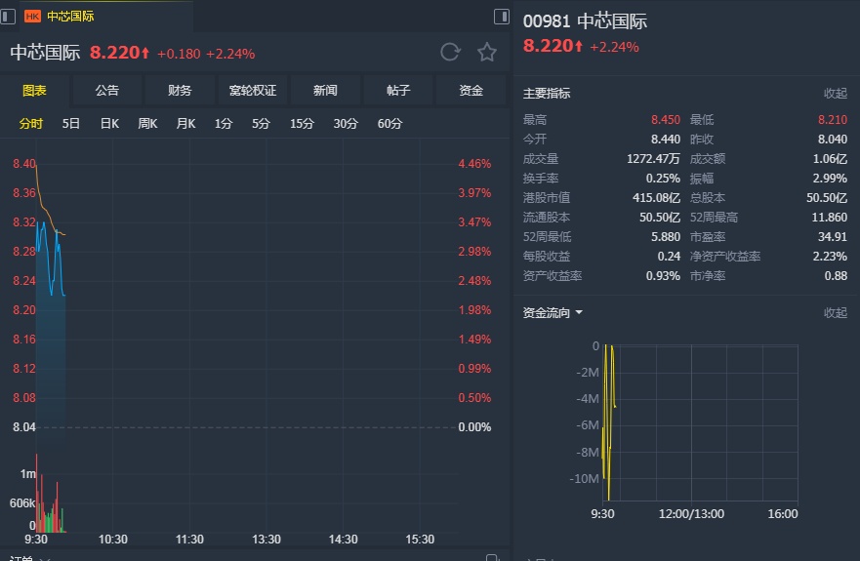Choose the 15分 chart interval

click(x=302, y=124)
